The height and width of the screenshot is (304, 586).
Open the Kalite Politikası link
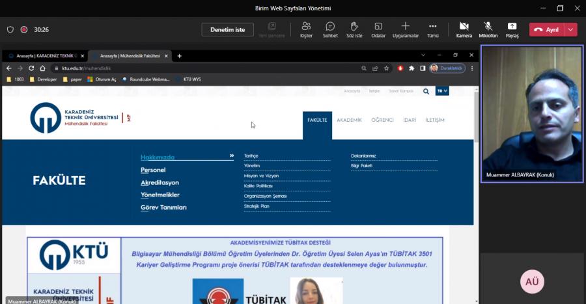(258, 186)
